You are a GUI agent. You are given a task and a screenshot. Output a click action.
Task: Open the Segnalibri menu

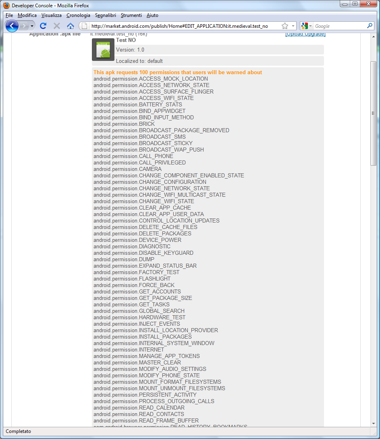pos(106,15)
